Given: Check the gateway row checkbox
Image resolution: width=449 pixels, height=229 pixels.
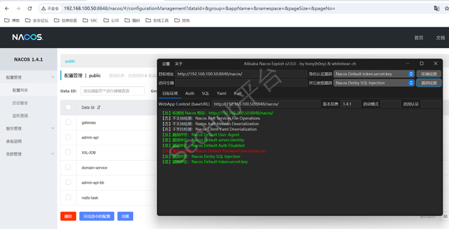Looking at the screenshot, I should (68, 122).
